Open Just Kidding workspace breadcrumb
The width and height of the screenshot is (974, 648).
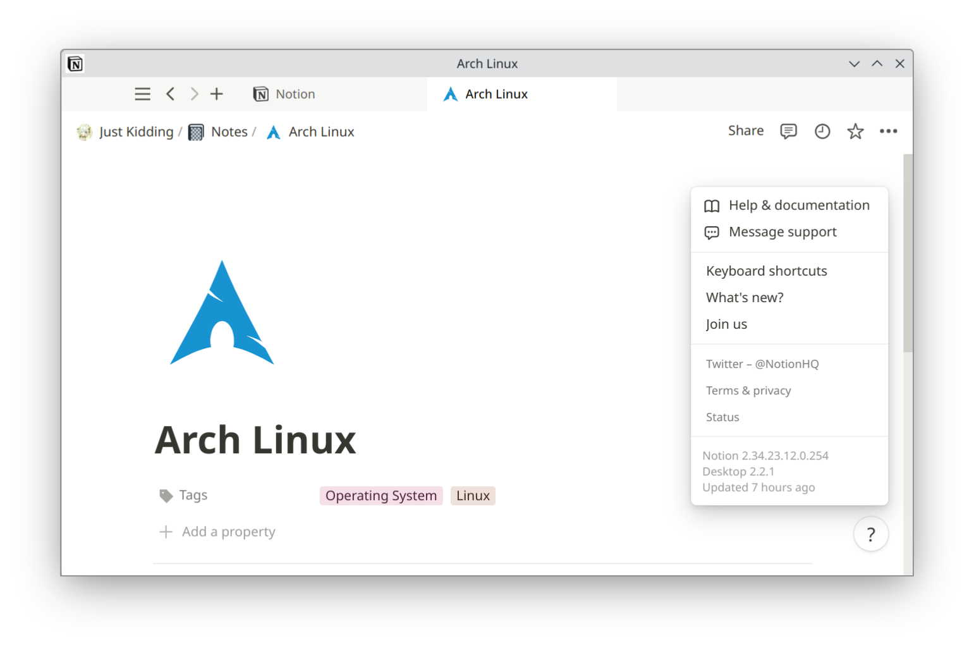[x=125, y=131]
